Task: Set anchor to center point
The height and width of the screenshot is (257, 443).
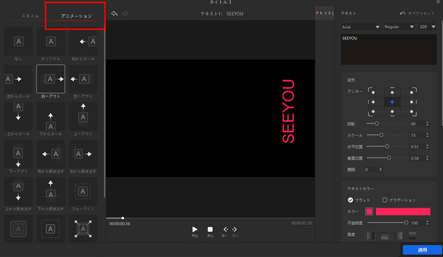Action: pos(392,102)
